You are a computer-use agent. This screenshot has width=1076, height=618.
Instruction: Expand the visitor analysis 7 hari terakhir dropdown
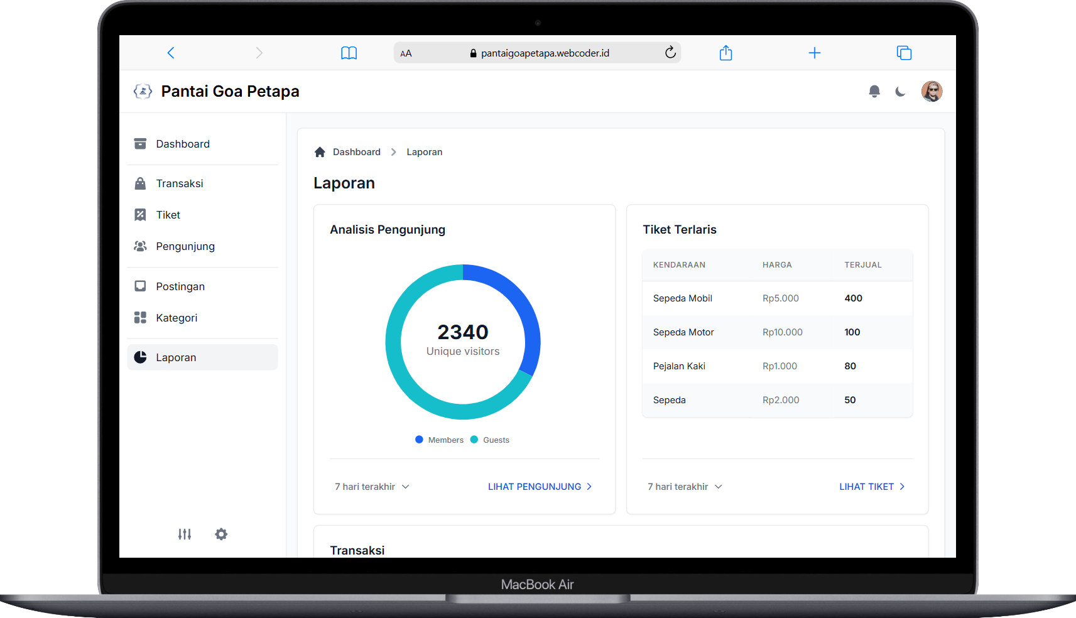tap(372, 487)
